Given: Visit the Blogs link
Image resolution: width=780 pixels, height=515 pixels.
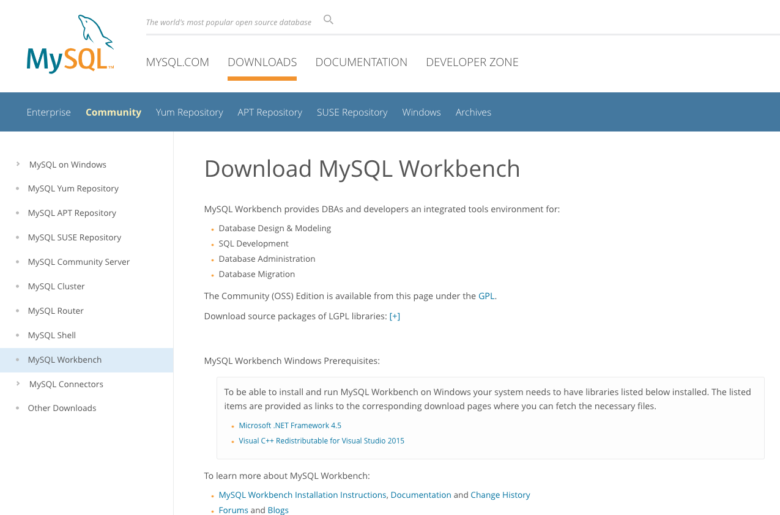Looking at the screenshot, I should [x=278, y=510].
